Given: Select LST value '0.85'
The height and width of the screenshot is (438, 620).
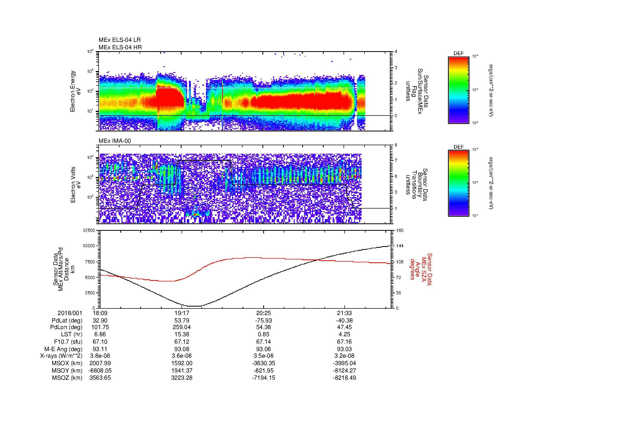Looking at the screenshot, I should pyautogui.click(x=263, y=335).
